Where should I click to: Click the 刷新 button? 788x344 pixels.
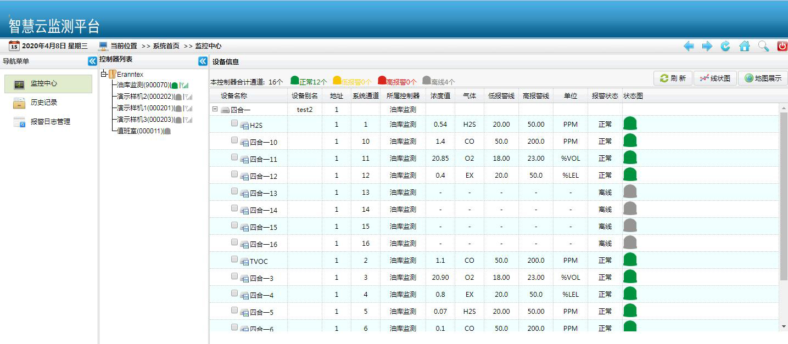pyautogui.click(x=673, y=78)
